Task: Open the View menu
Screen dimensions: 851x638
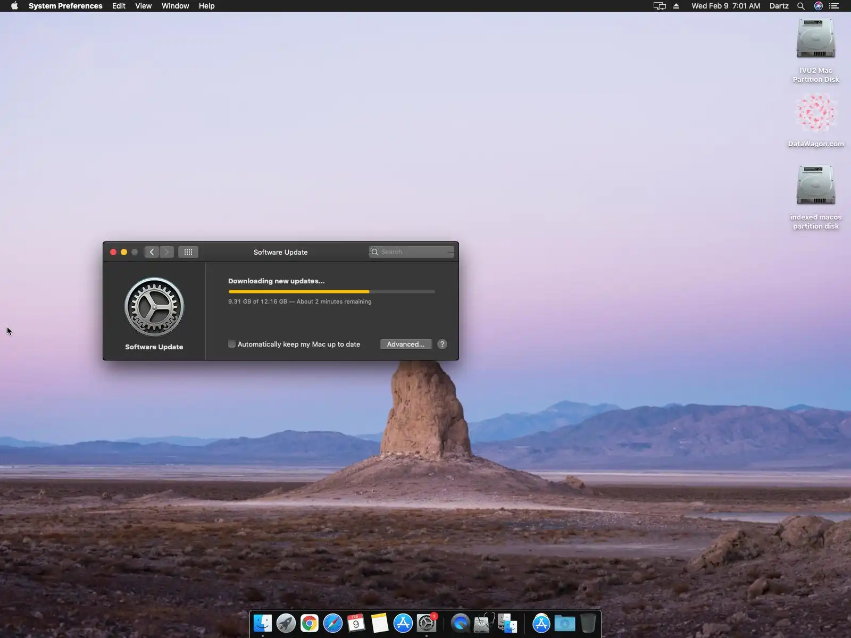Action: coord(143,6)
